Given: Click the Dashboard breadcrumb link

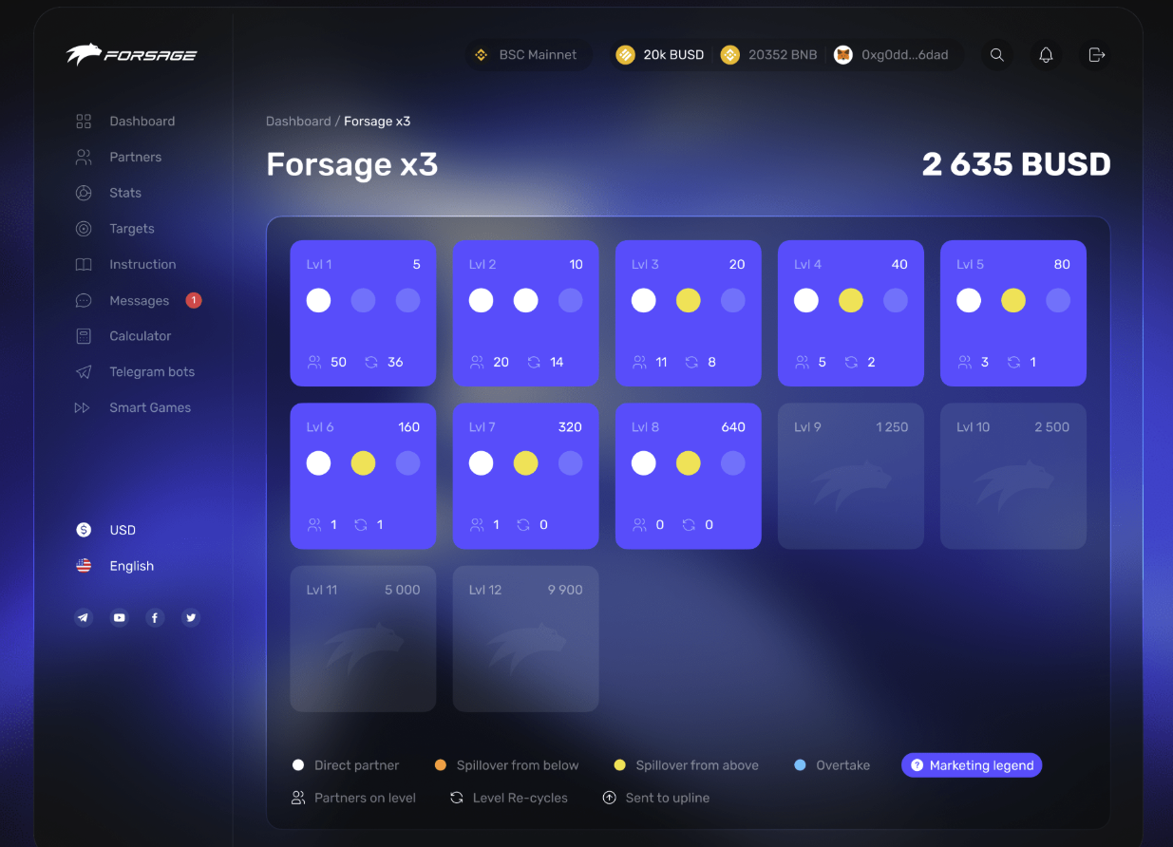Looking at the screenshot, I should point(298,122).
